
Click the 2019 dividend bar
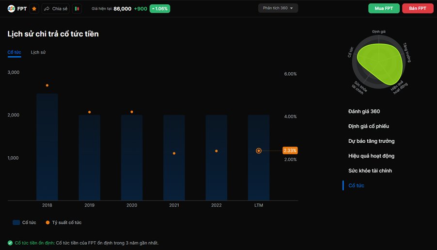tap(90, 158)
